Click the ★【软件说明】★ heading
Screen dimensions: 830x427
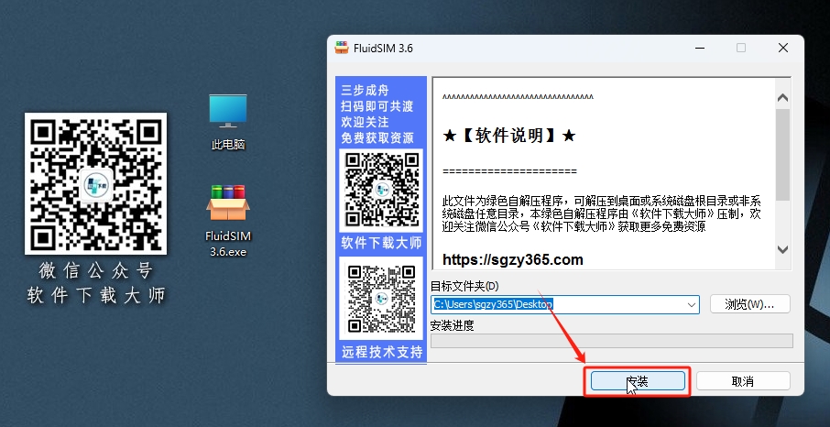click(509, 136)
